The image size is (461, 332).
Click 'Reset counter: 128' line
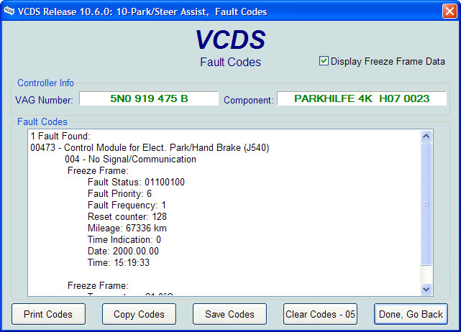point(127,216)
